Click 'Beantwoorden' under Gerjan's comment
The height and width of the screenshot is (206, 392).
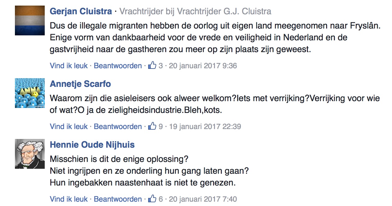[x=118, y=66]
